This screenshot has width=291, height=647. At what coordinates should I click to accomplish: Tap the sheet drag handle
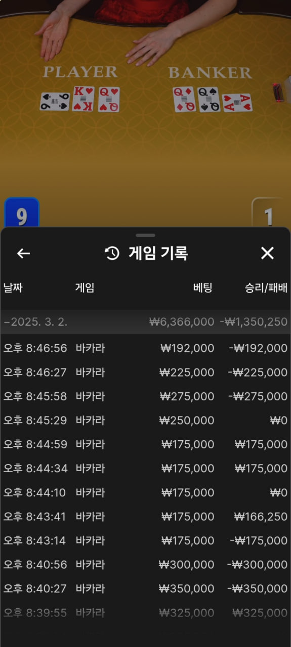point(146,235)
